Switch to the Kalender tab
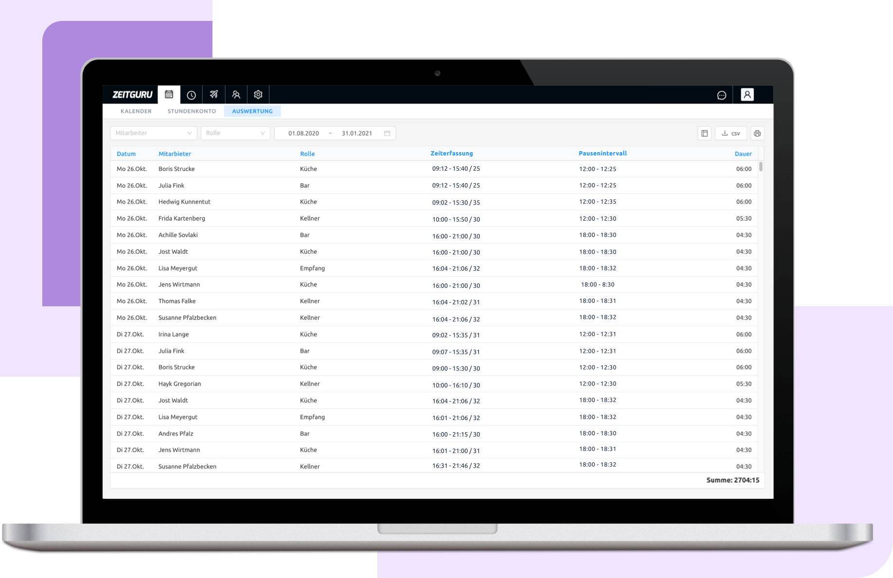 click(136, 111)
